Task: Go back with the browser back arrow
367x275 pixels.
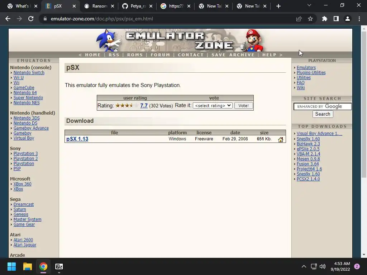Action: (8, 19)
